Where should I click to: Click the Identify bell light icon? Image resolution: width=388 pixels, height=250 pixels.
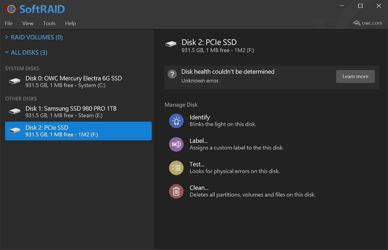176,121
